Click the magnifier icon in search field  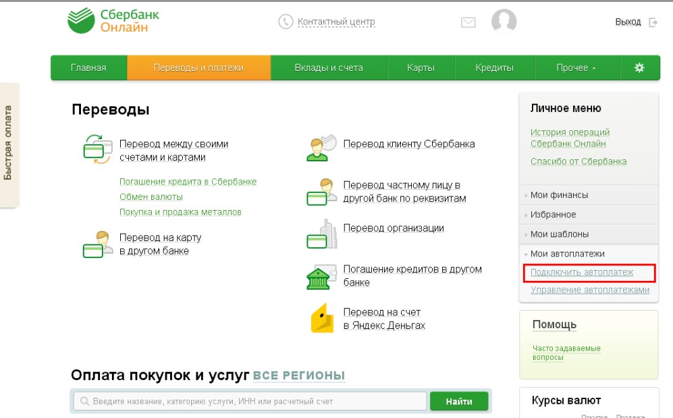click(84, 401)
